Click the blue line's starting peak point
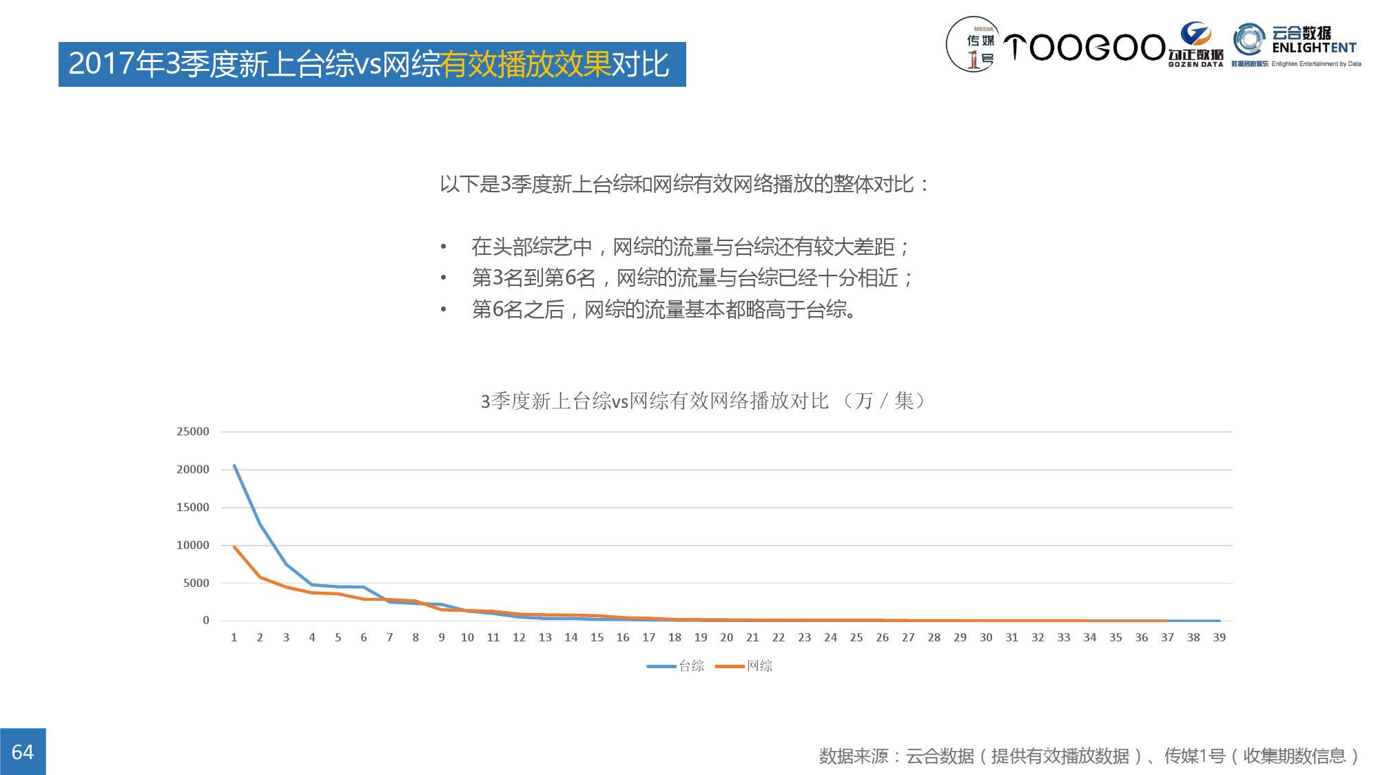This screenshot has width=1378, height=775. click(234, 466)
